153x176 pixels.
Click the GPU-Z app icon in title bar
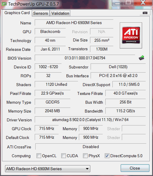(4, 4)
